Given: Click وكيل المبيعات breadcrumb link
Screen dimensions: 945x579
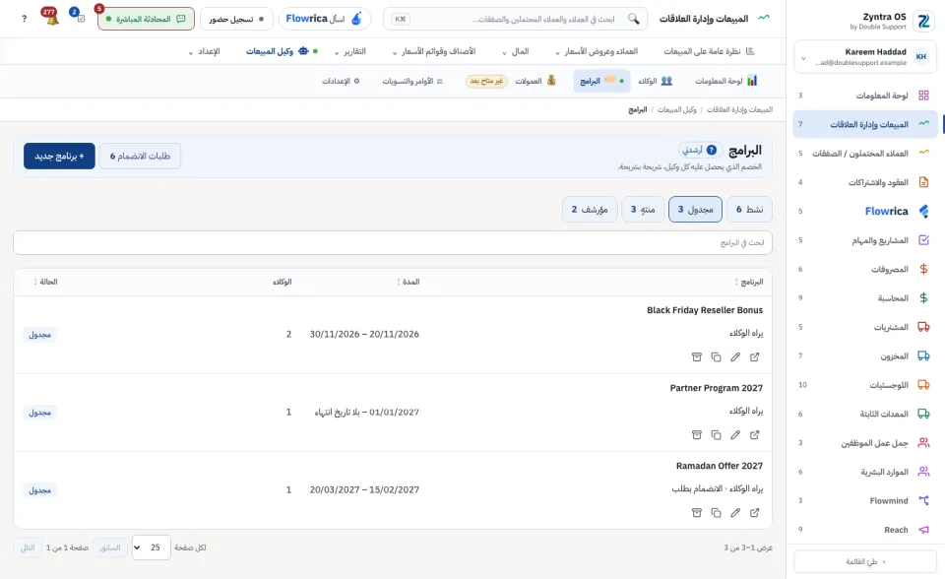Looking at the screenshot, I should tap(677, 109).
